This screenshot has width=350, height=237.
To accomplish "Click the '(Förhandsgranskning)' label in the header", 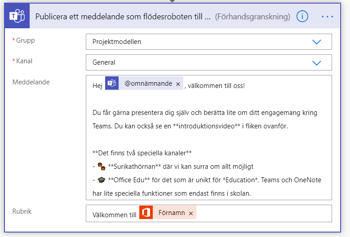I will [x=253, y=17].
